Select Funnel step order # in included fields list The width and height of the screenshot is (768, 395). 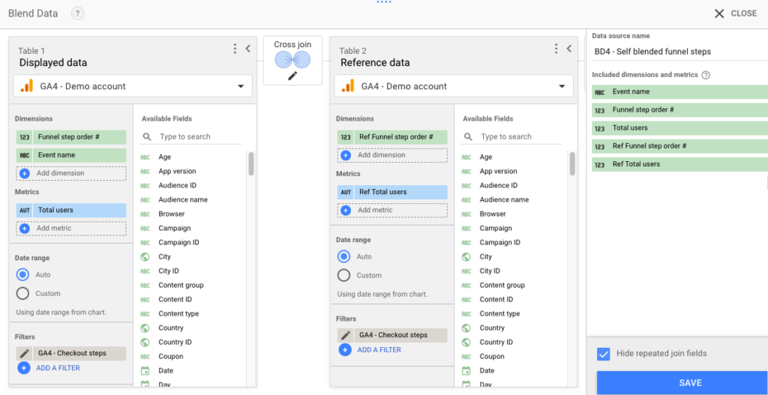[x=679, y=109]
